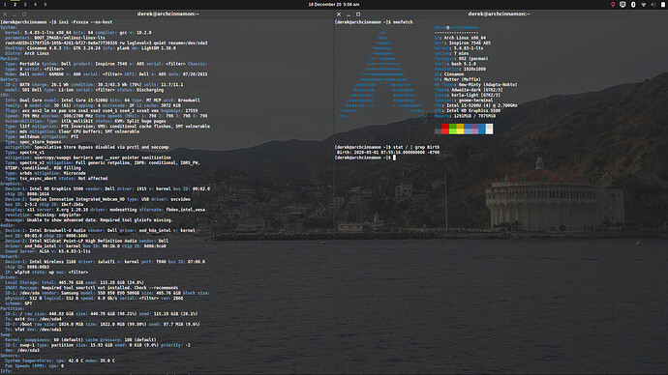Click the red neofetch color block
The width and height of the screenshot is (668, 375).
pos(445,129)
